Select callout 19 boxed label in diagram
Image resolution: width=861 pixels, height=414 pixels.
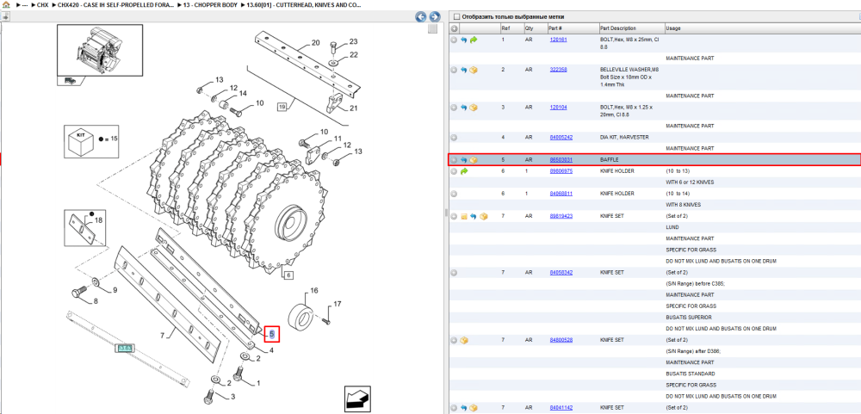click(x=282, y=107)
